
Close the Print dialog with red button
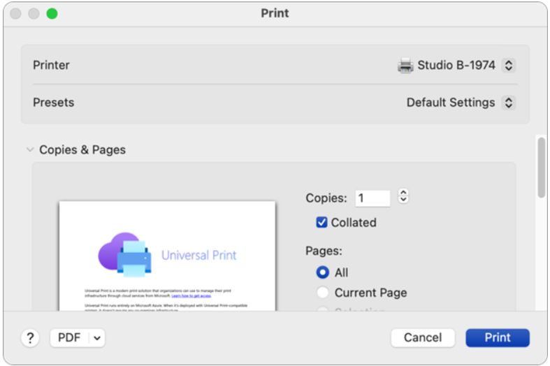coord(15,14)
